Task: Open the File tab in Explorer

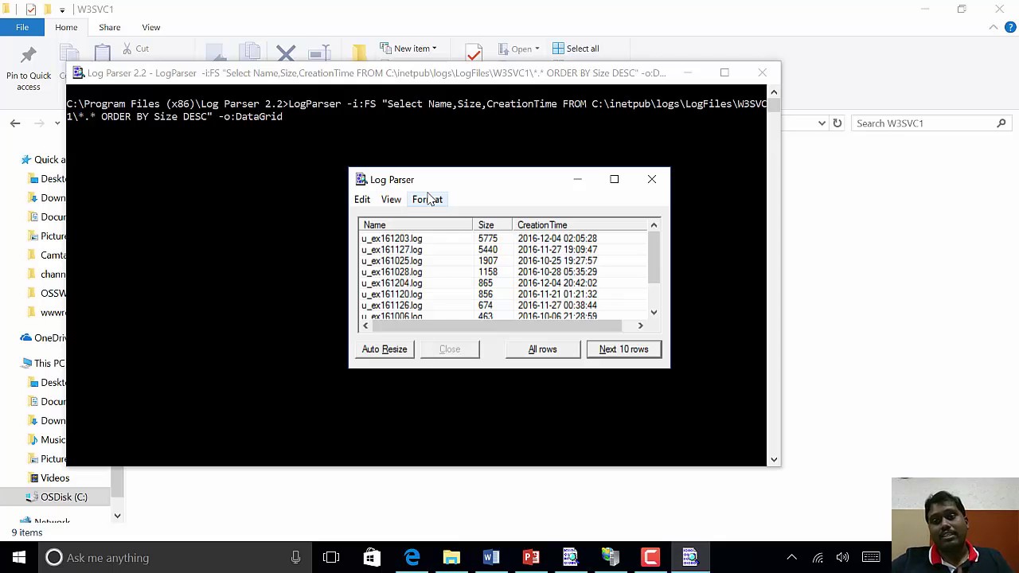Action: pos(22,28)
